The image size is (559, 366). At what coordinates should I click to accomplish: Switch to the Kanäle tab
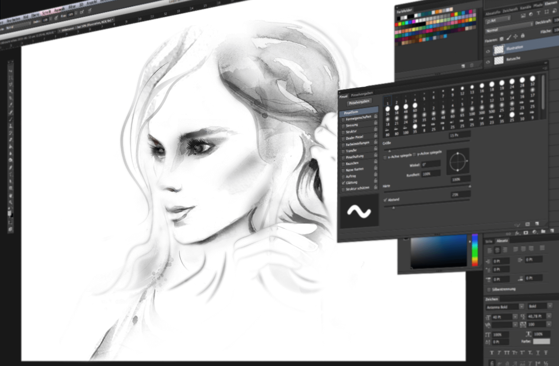pos(526,8)
